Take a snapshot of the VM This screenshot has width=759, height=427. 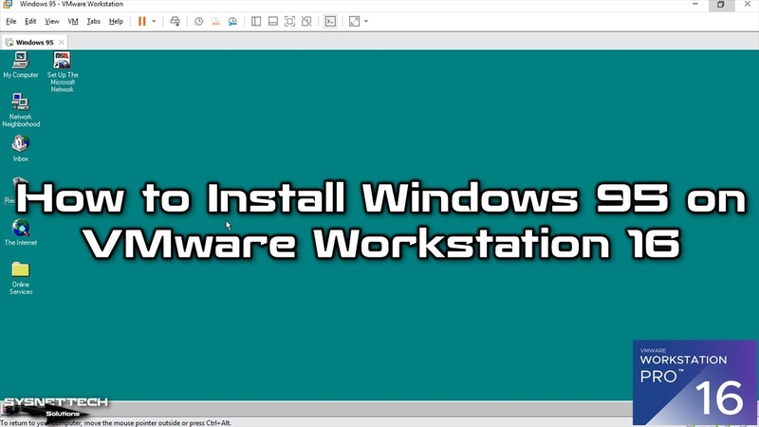(x=198, y=21)
